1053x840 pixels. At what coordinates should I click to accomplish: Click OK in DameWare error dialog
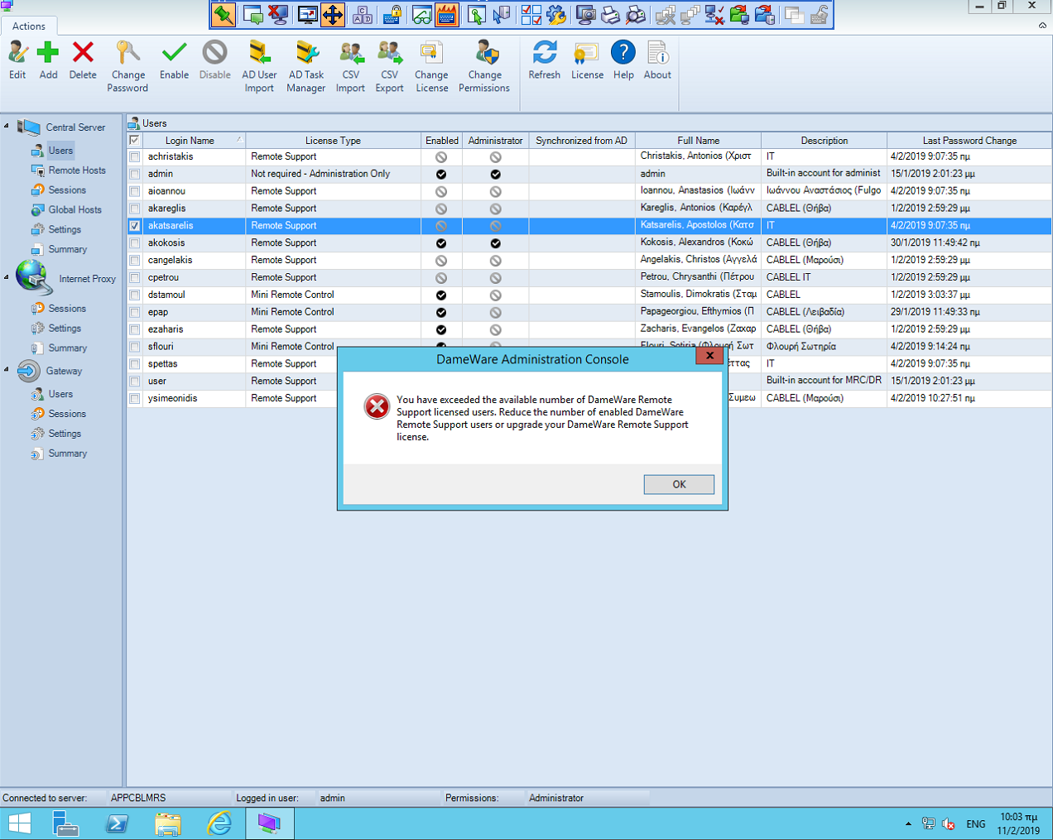pyautogui.click(x=679, y=484)
